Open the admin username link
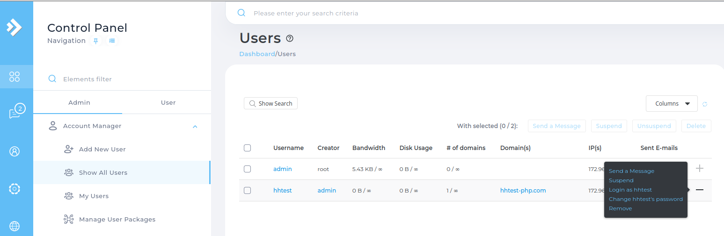724x236 pixels. 283,169
